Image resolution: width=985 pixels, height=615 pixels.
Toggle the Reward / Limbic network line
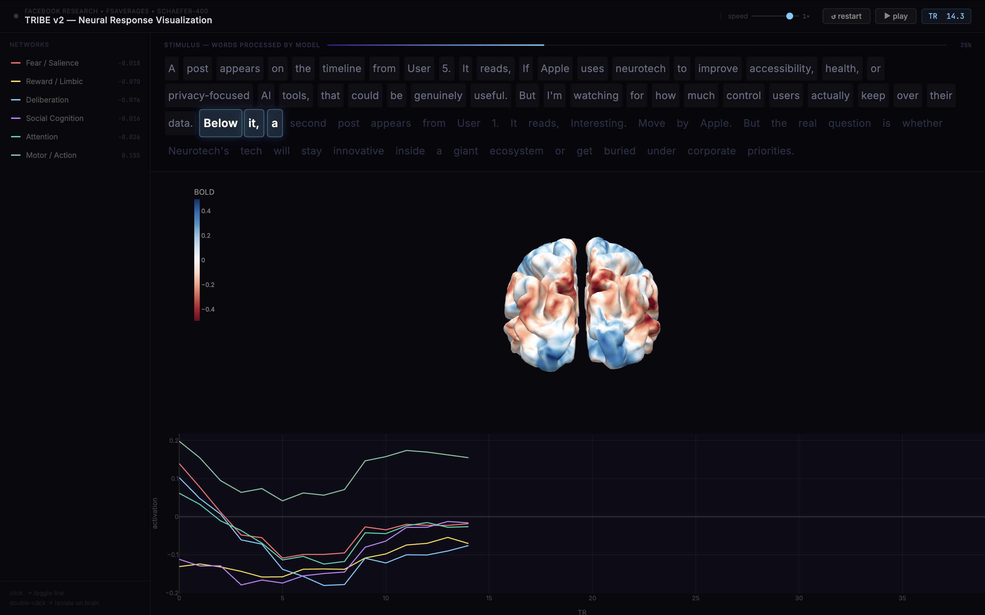coord(54,81)
